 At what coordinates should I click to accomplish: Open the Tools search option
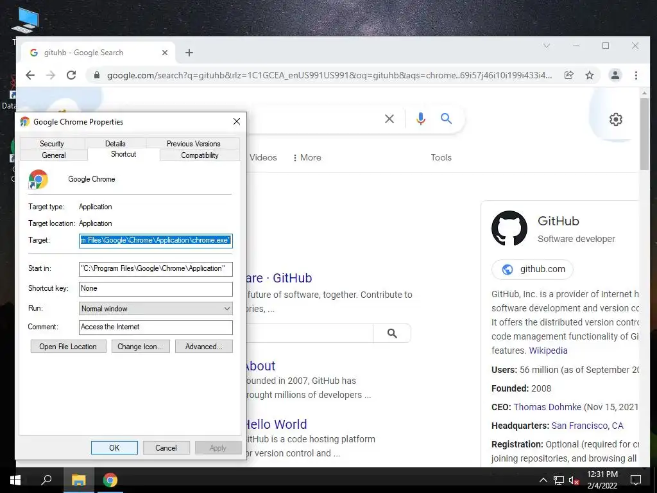click(441, 158)
